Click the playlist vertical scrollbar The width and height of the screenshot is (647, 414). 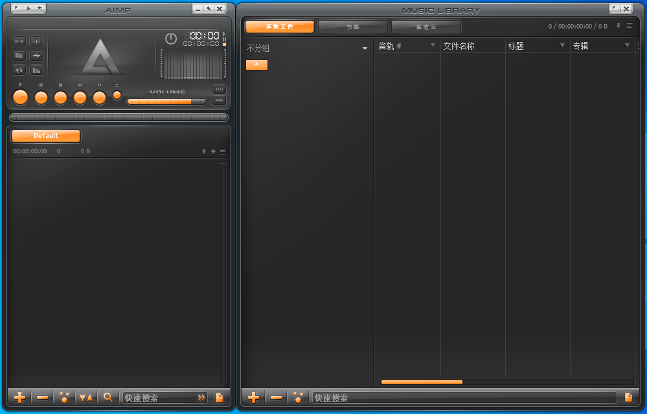(223, 273)
